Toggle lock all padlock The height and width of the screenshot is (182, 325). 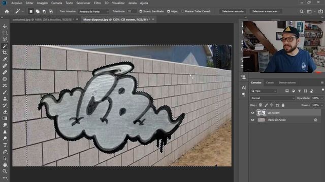click(x=283, y=105)
